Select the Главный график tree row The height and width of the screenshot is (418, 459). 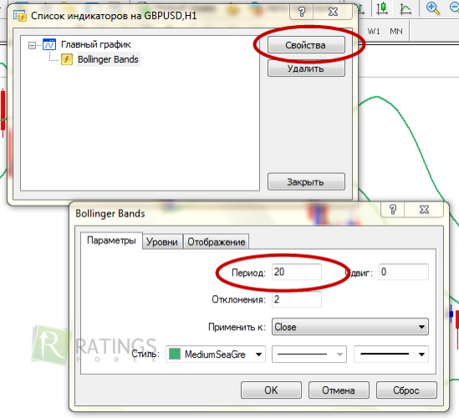click(x=95, y=44)
